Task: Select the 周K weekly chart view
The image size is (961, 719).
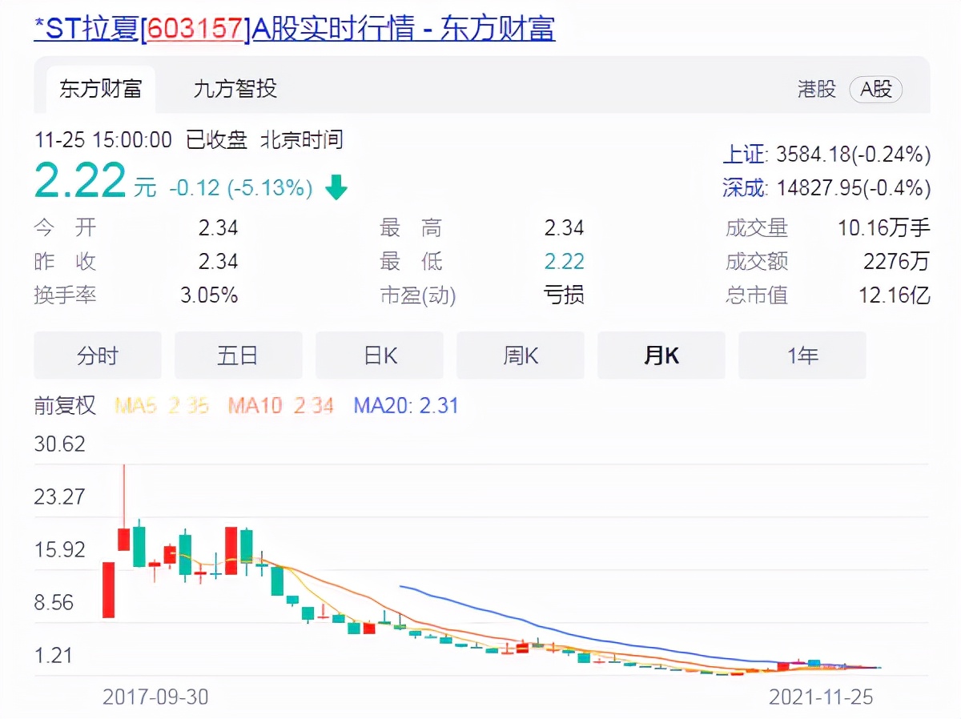Action: tap(520, 355)
